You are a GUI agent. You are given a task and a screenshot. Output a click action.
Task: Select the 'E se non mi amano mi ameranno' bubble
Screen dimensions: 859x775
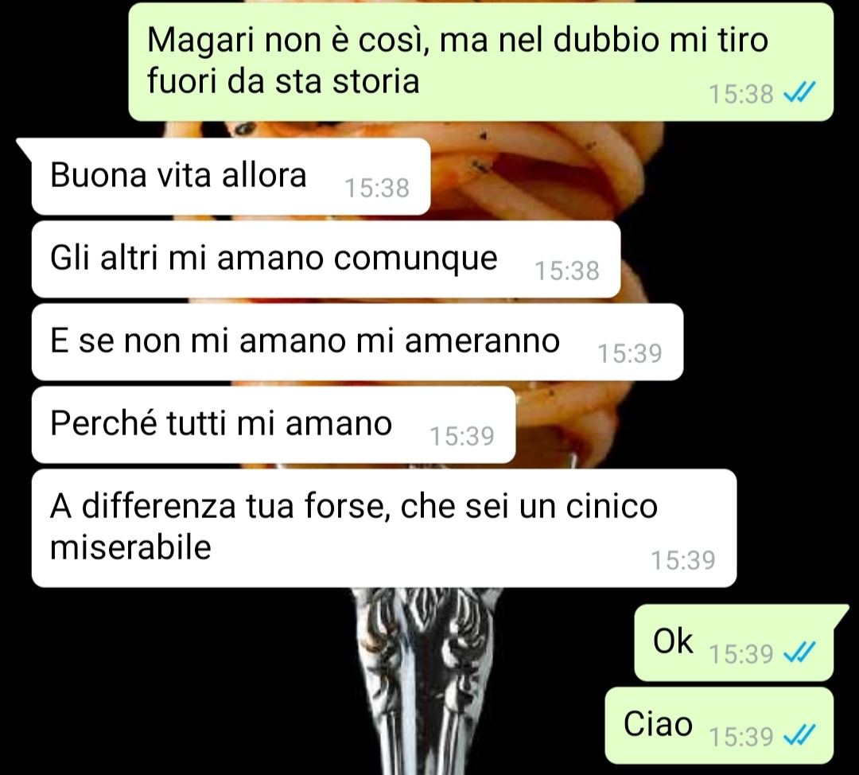pyautogui.click(x=357, y=342)
